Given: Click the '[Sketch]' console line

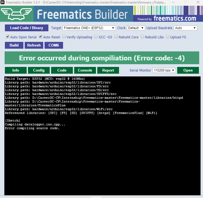Looking at the screenshot, I should 13,121.
